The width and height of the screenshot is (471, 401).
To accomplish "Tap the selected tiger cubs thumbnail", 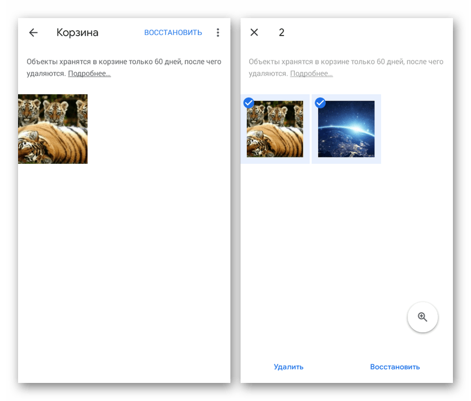I will 275,130.
